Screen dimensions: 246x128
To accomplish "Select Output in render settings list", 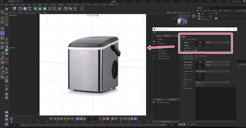I will 160,39.
